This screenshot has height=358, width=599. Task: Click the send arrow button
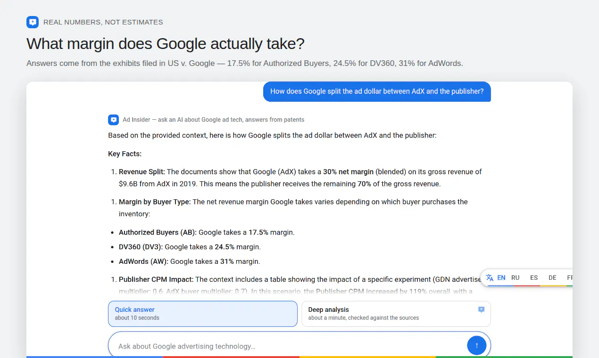(476, 346)
